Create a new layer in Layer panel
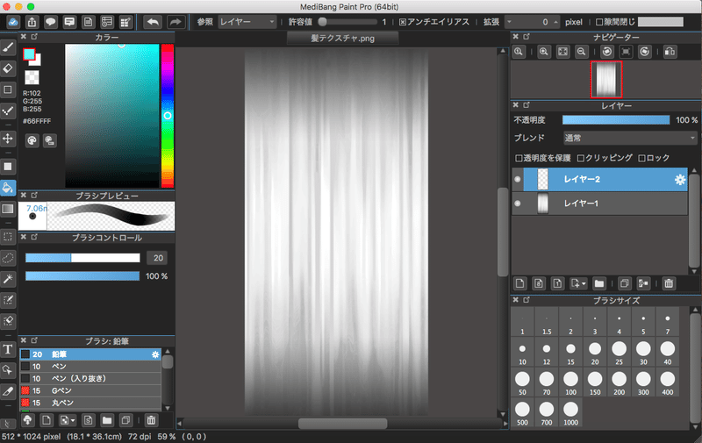The height and width of the screenshot is (443, 702). pos(519,283)
